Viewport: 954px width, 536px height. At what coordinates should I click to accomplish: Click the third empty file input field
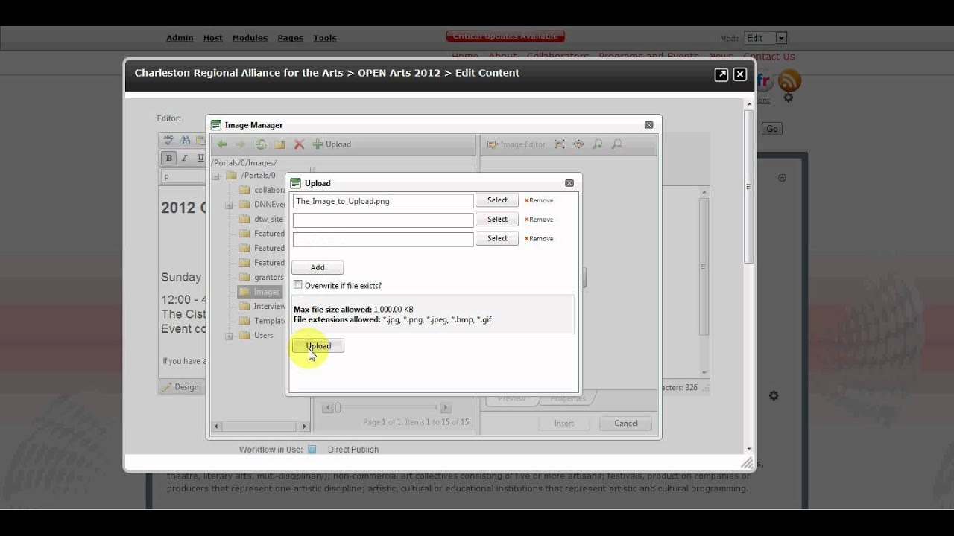pos(383,239)
